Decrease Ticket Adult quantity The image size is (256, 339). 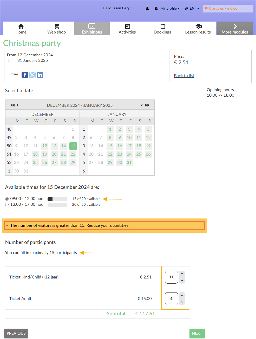tap(182, 302)
